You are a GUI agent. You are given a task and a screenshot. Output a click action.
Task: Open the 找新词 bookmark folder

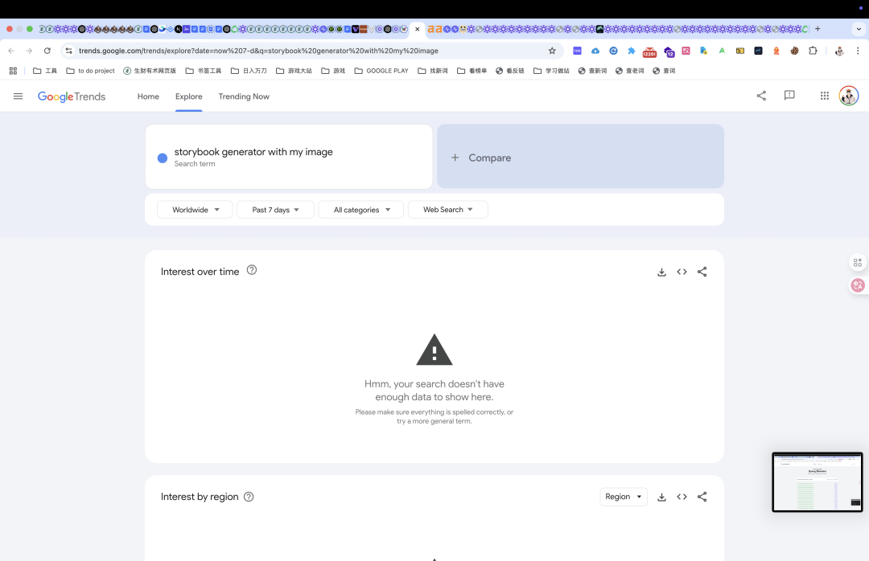pyautogui.click(x=433, y=71)
